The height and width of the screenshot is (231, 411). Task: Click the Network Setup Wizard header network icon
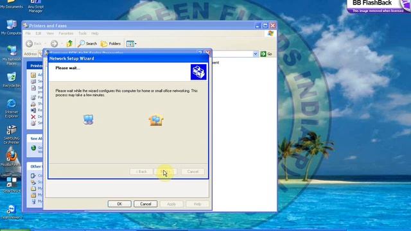pyautogui.click(x=198, y=72)
